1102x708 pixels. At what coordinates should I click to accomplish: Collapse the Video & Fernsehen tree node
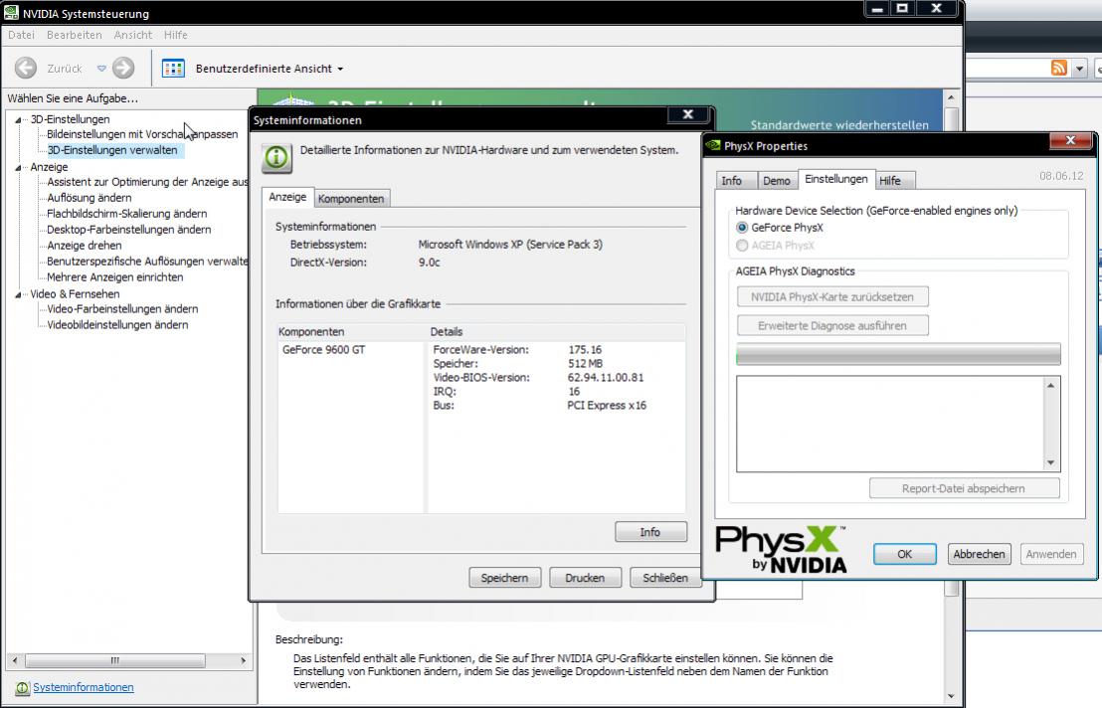(18, 295)
